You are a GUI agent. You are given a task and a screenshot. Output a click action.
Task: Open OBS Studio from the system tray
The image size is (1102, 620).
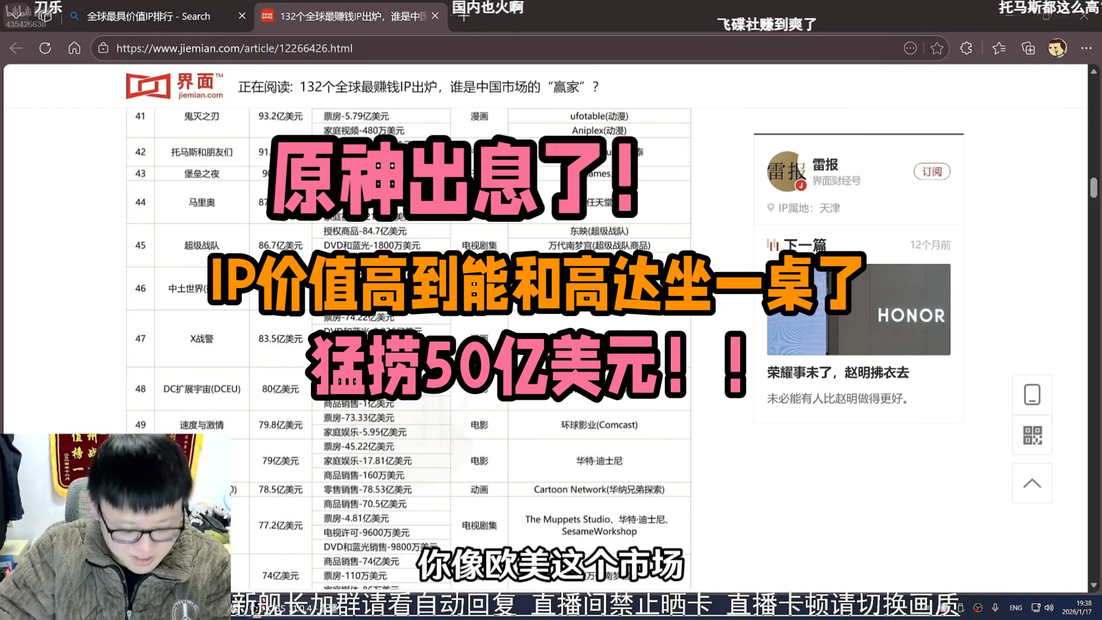[x=977, y=608]
